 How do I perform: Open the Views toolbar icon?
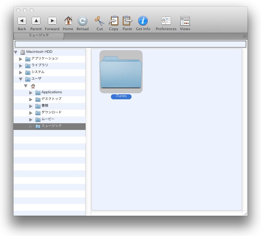(185, 21)
